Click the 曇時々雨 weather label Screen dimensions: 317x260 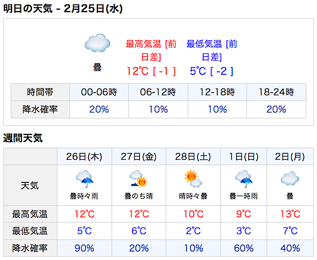point(84,196)
